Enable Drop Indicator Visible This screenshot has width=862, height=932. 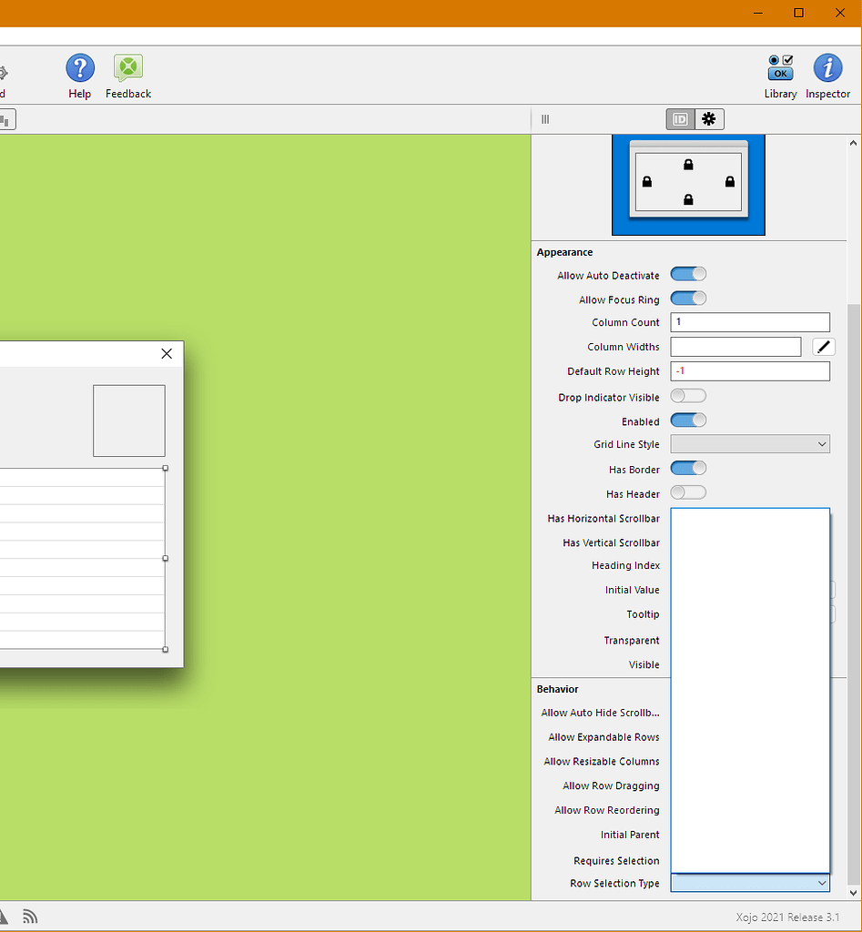pos(688,396)
